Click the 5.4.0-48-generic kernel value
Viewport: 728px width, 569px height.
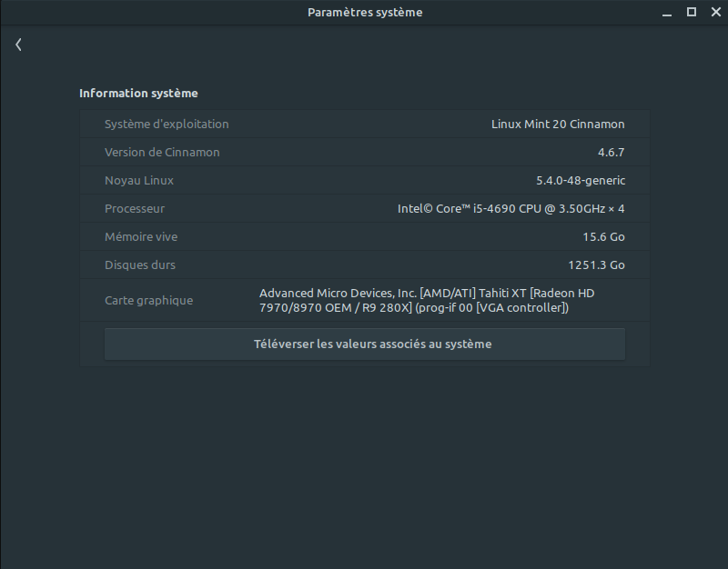pyautogui.click(x=581, y=180)
